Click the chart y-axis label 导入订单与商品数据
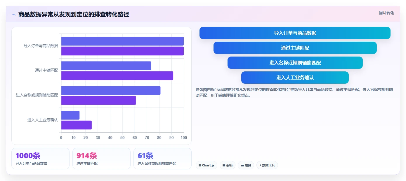The height and width of the screenshot is (181, 406). [x=41, y=46]
